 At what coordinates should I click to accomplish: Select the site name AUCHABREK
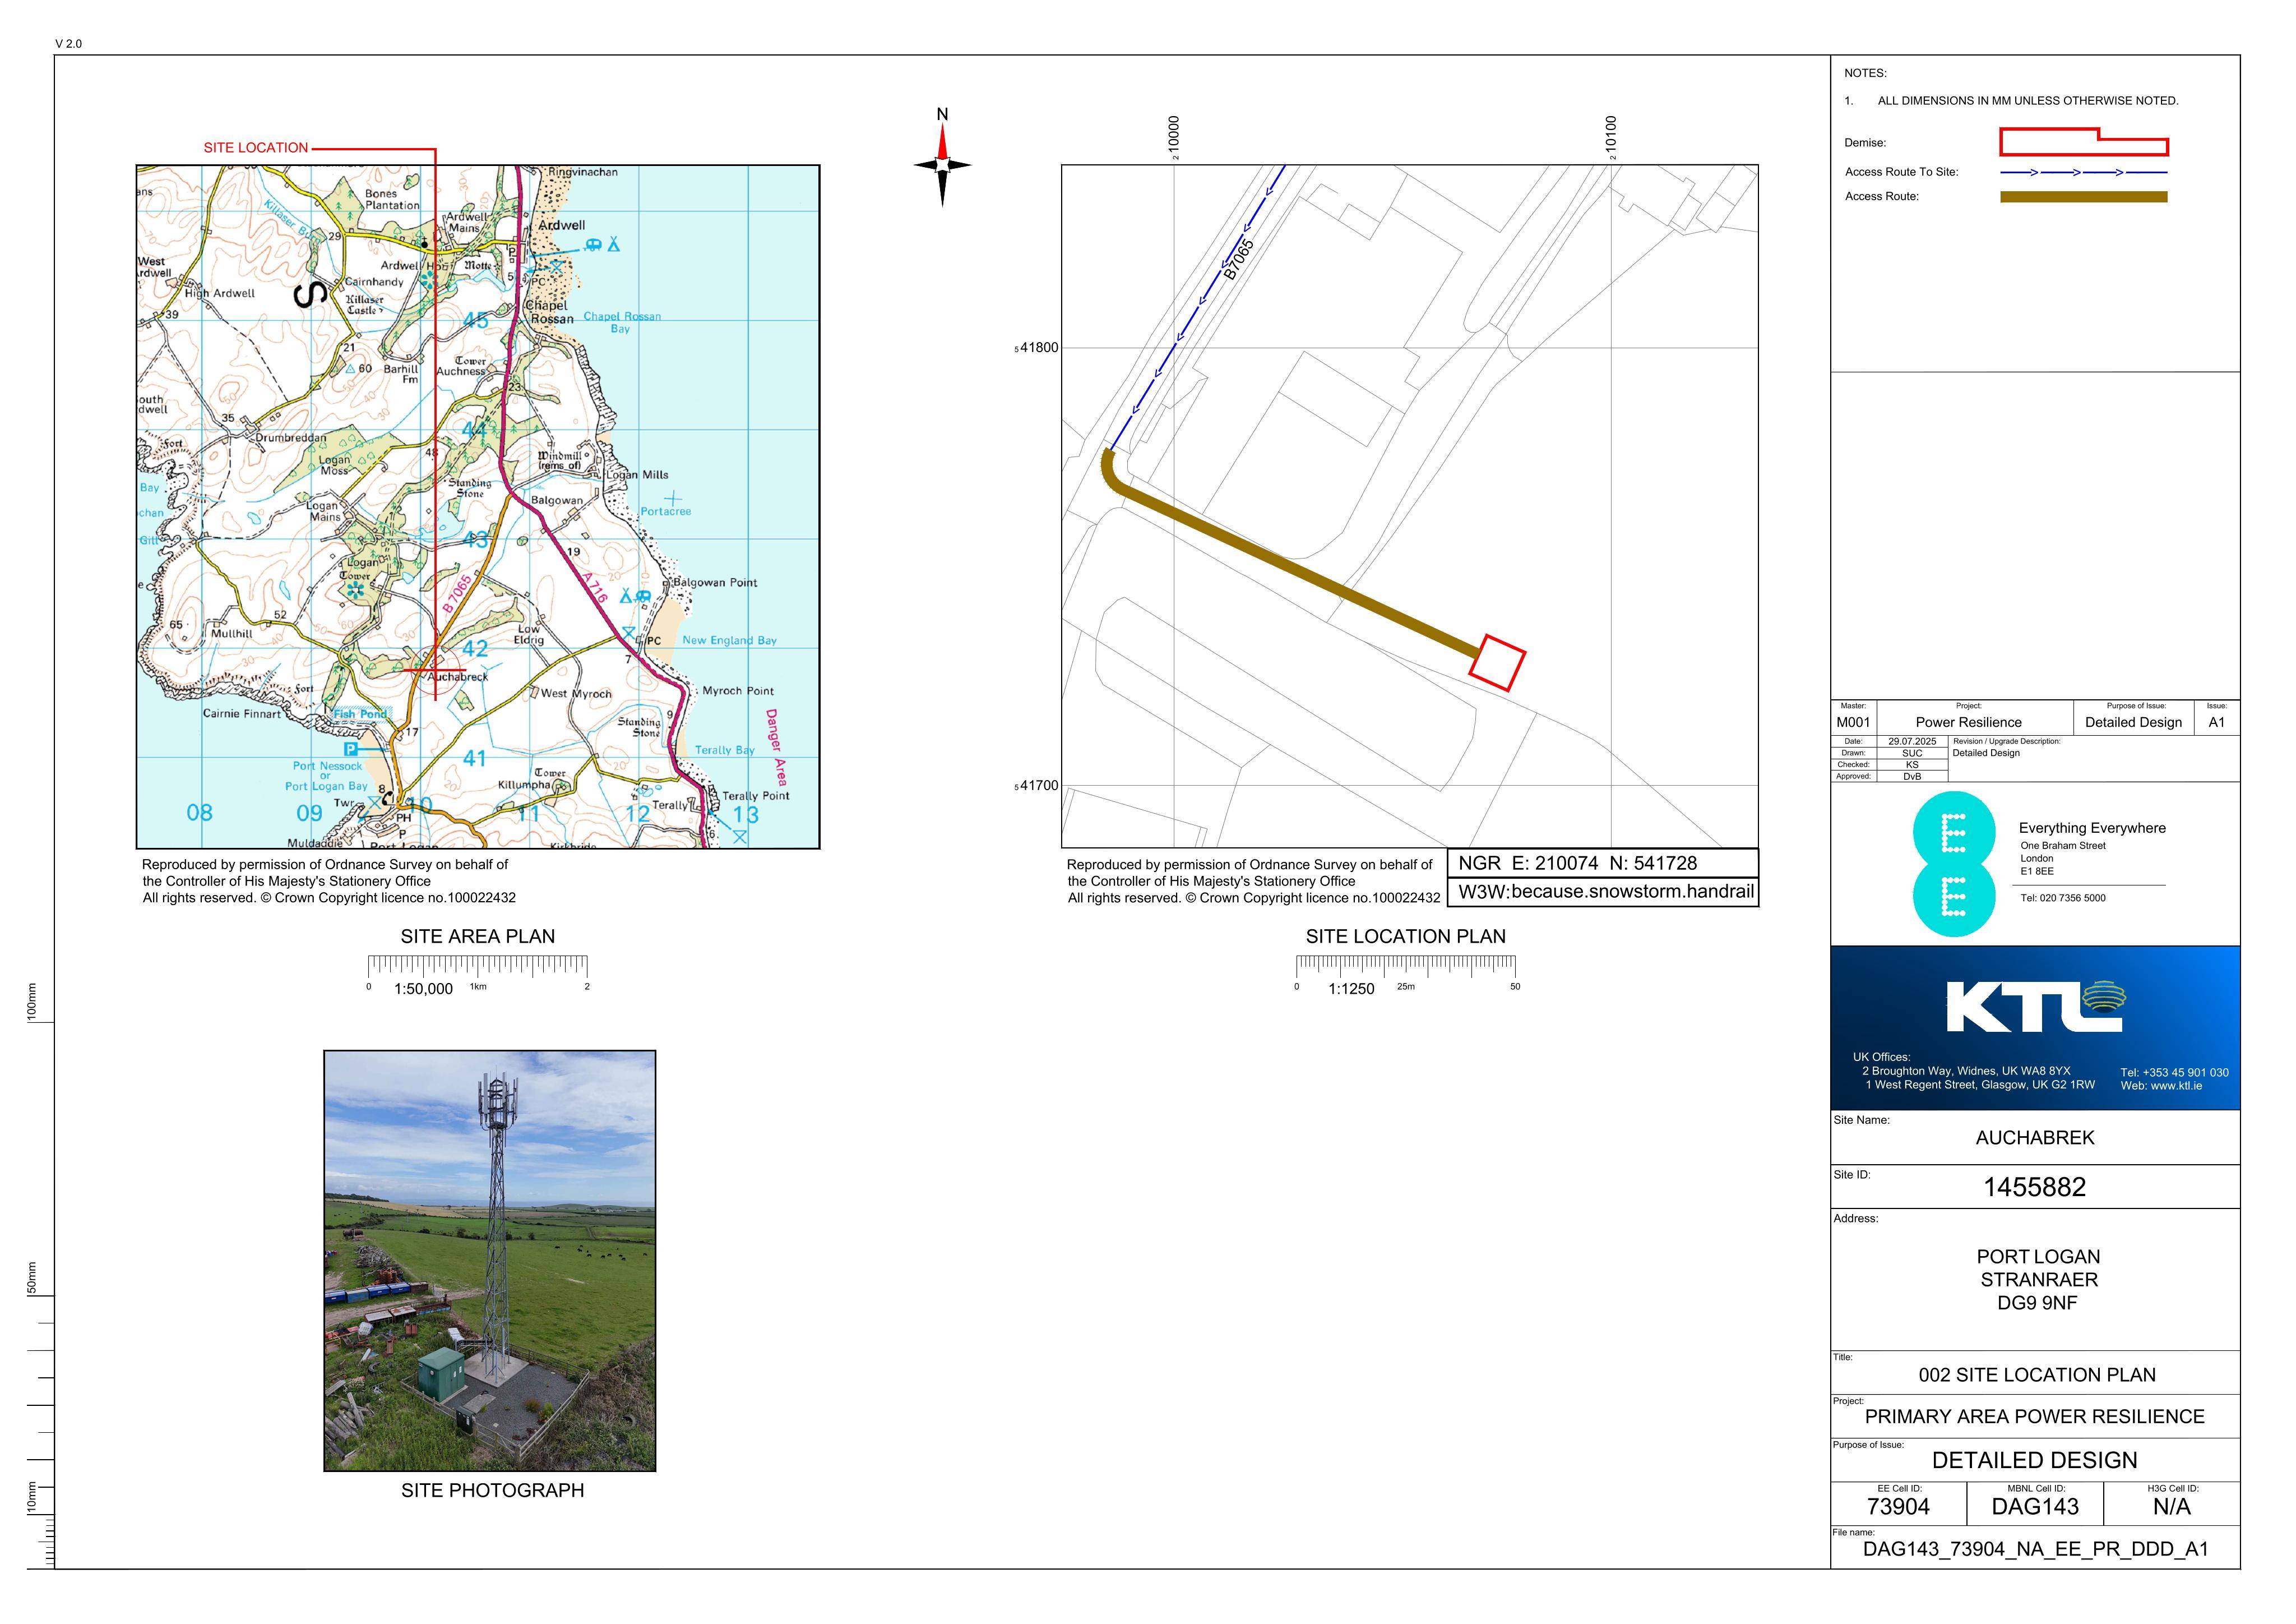pyautogui.click(x=2035, y=1138)
